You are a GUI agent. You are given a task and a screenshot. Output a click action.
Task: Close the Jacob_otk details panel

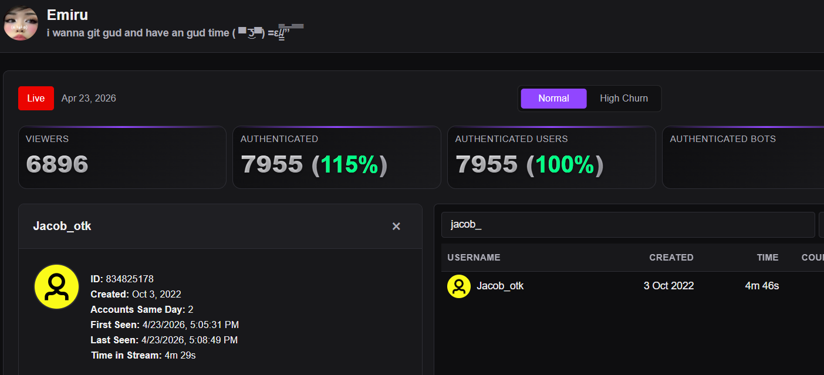pos(396,226)
